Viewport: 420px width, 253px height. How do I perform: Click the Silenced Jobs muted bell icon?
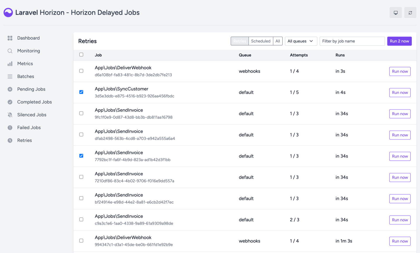pos(10,115)
